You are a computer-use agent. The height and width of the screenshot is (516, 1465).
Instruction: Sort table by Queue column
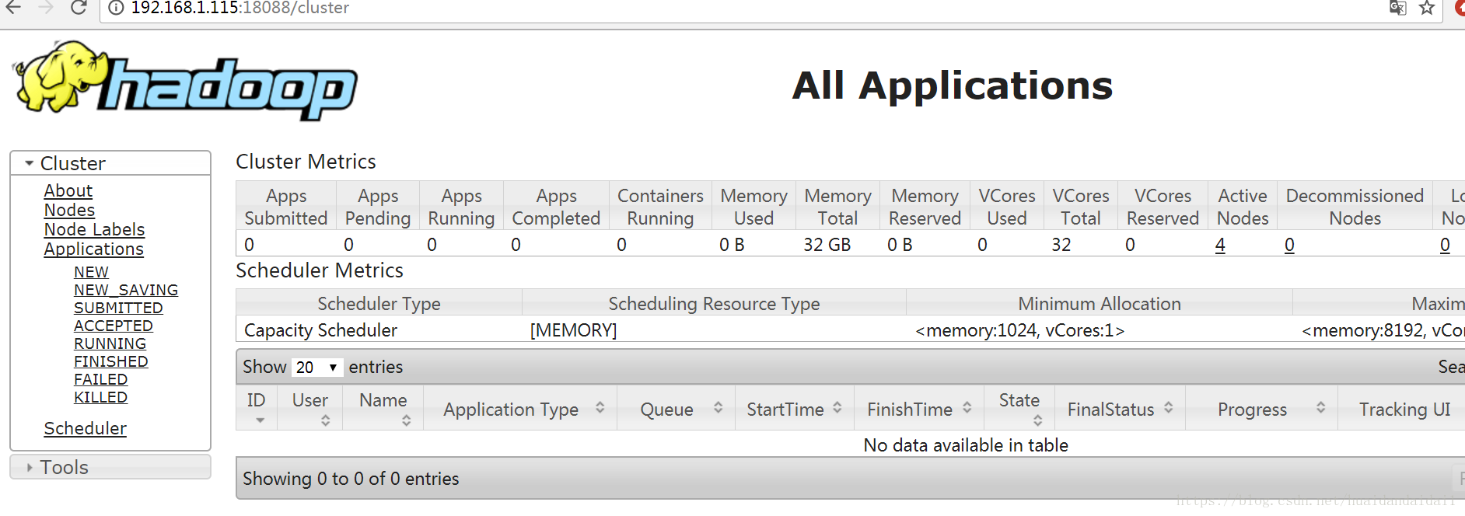point(676,409)
